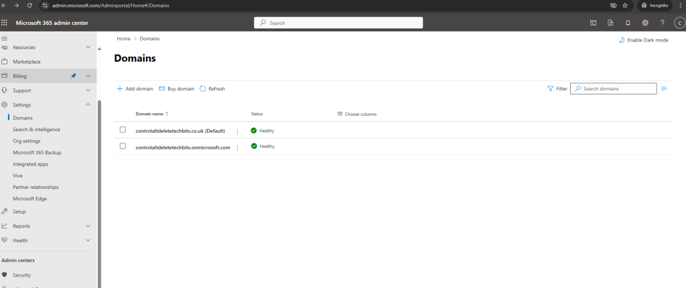This screenshot has height=288, width=686.
Task: Open the settings gear in header
Action: pyautogui.click(x=645, y=23)
